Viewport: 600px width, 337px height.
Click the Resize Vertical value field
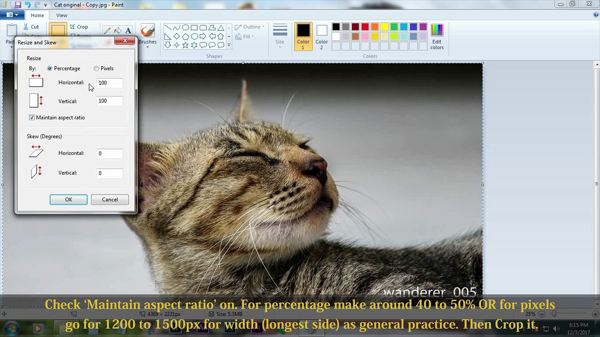point(110,101)
